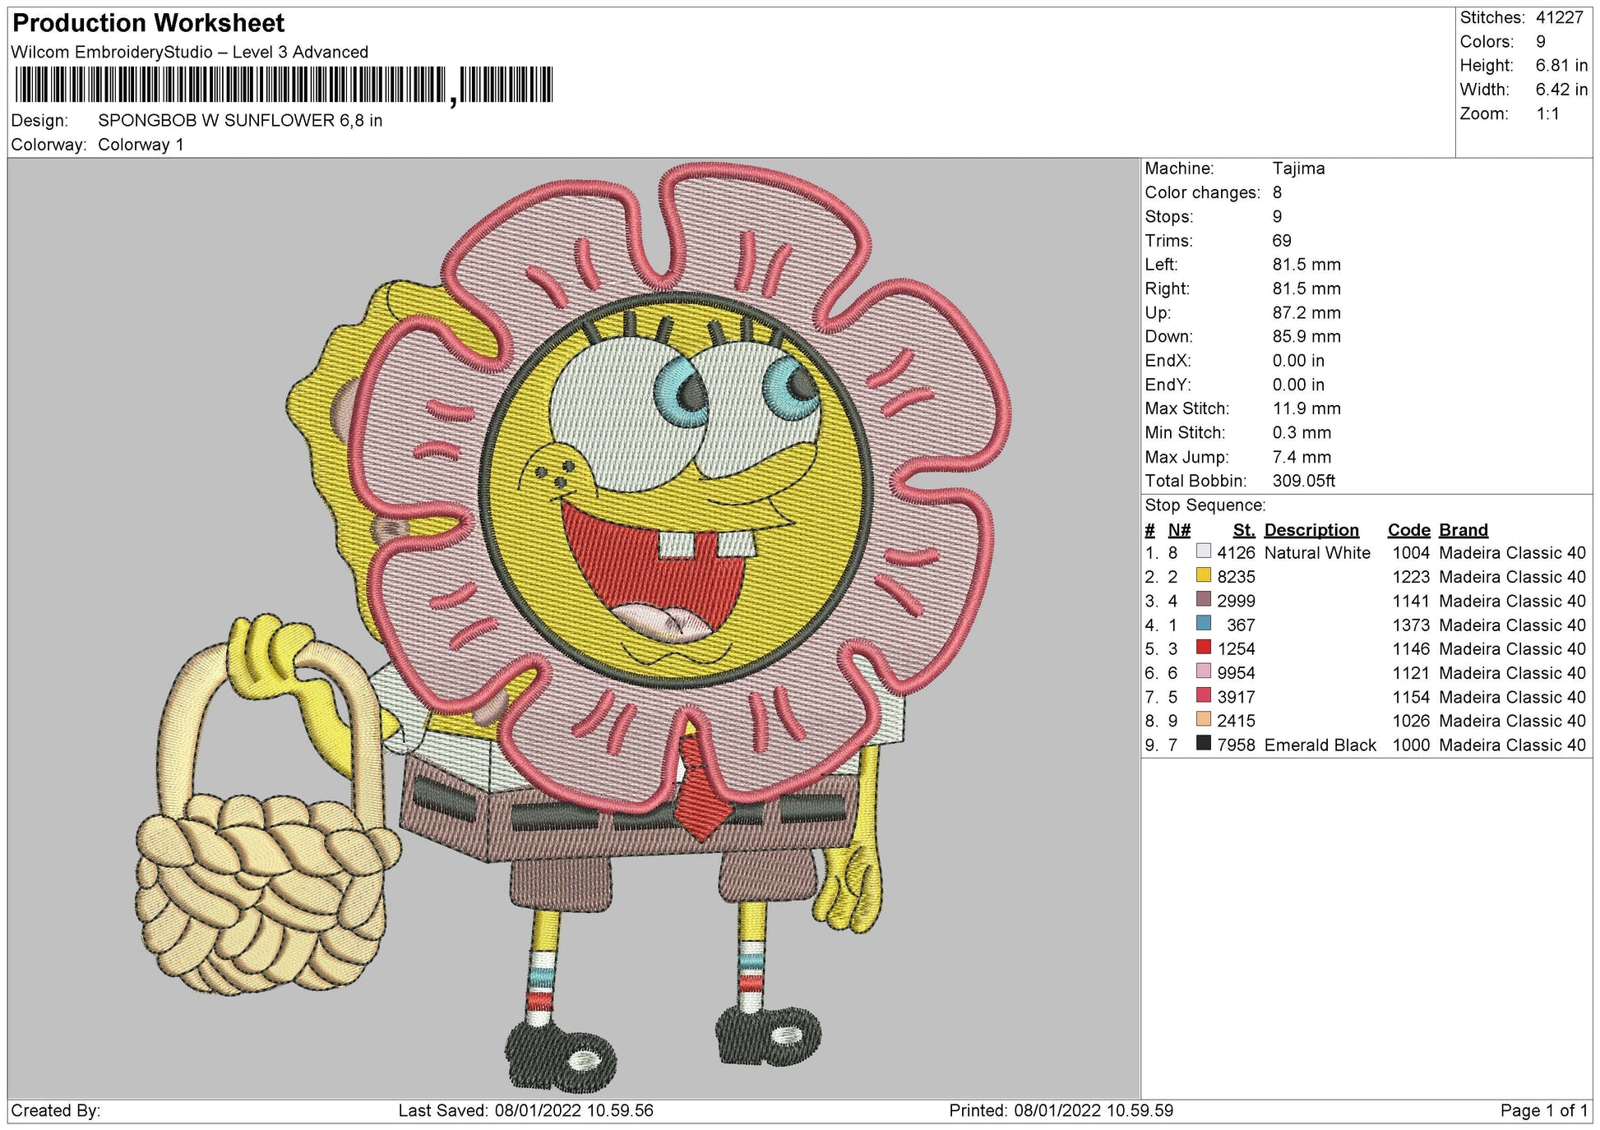Click the Up value '87.2 mm'

click(1306, 312)
